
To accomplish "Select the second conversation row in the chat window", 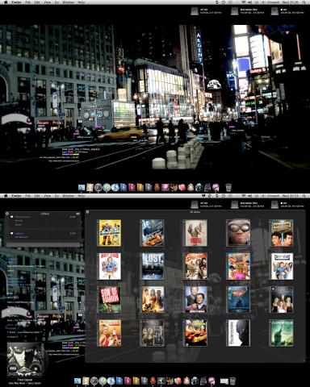I will point(43,235).
